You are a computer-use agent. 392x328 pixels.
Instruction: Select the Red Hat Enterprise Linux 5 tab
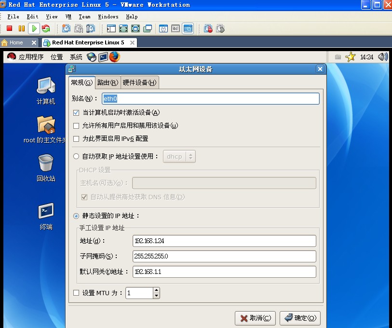[88, 42]
